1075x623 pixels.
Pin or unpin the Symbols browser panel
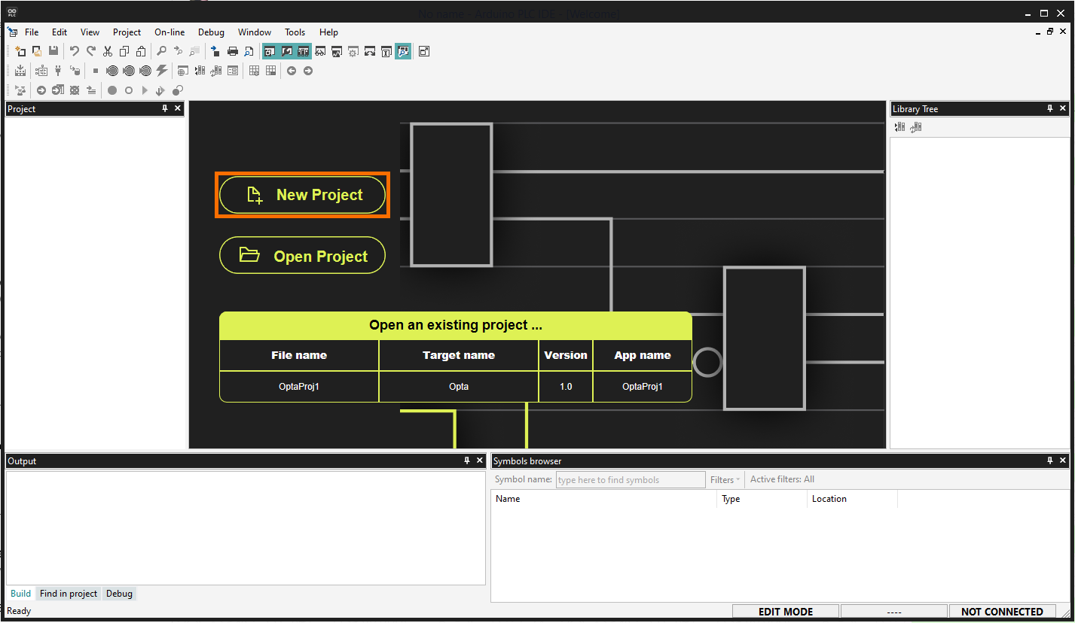[1050, 460]
